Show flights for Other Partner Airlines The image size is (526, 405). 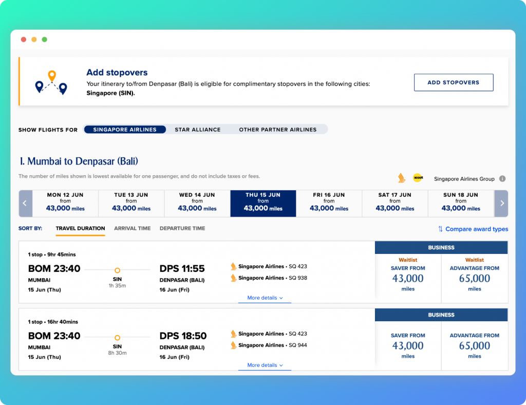(x=278, y=130)
